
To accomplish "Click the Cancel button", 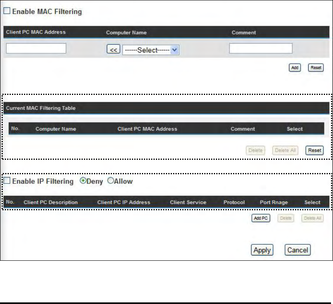I will (297, 250).
